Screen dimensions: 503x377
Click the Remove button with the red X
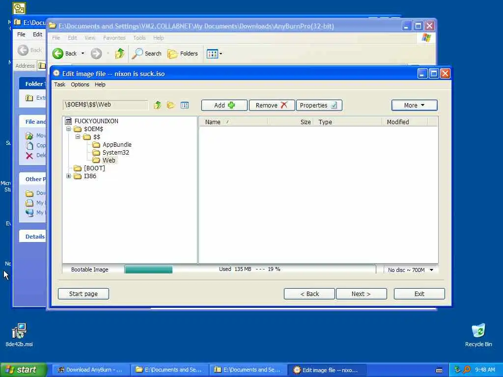[272, 105]
